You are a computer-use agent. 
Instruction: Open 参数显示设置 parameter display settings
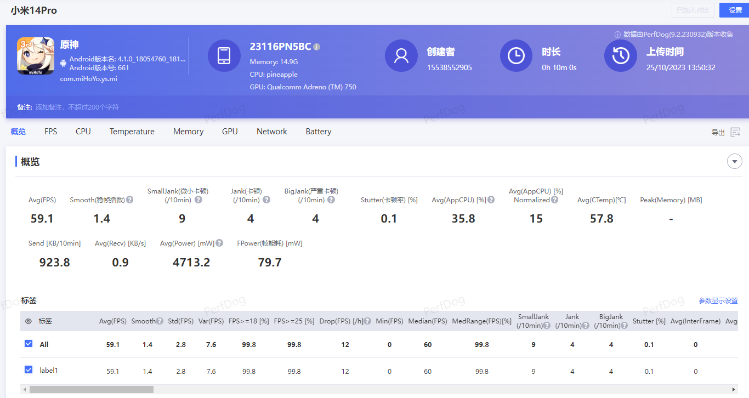click(x=718, y=301)
